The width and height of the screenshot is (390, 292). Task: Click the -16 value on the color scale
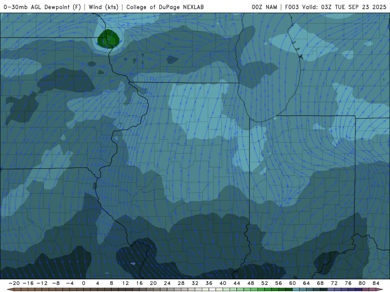point(28,283)
